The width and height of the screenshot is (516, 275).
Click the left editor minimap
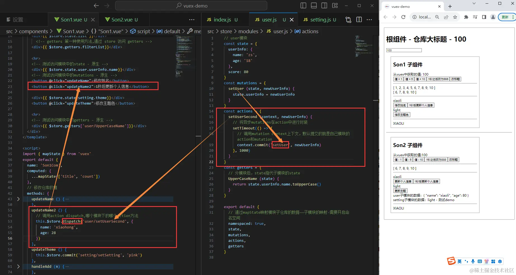click(x=185, y=56)
